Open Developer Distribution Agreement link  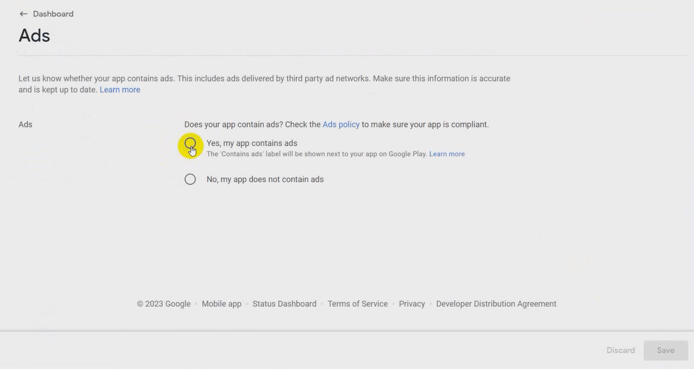point(496,304)
